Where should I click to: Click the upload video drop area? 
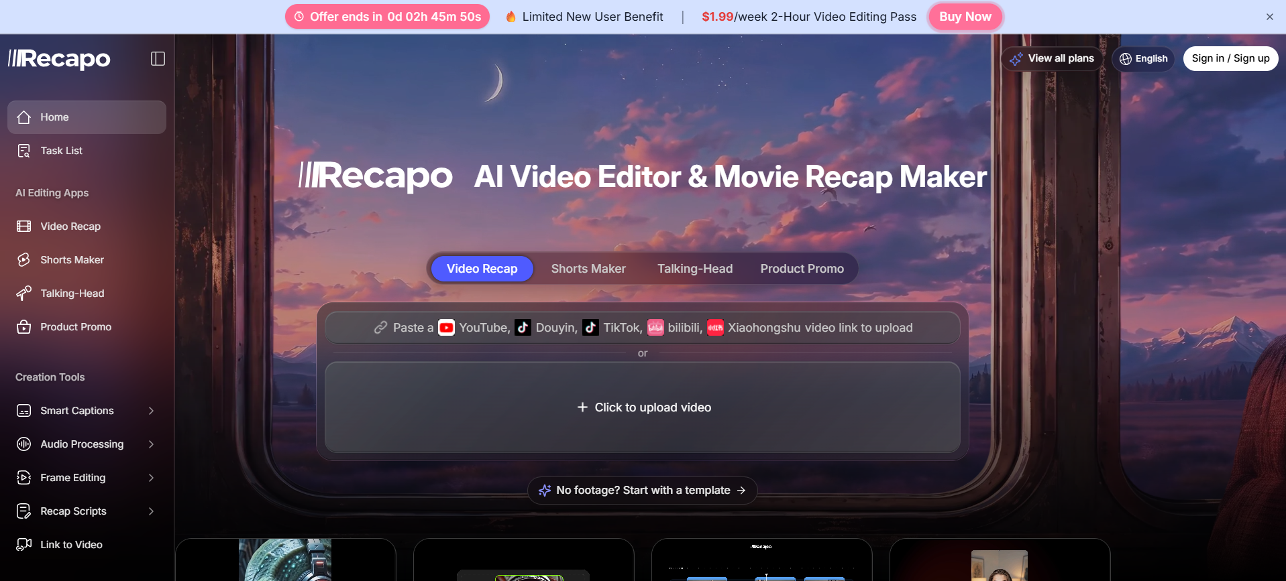pos(643,407)
